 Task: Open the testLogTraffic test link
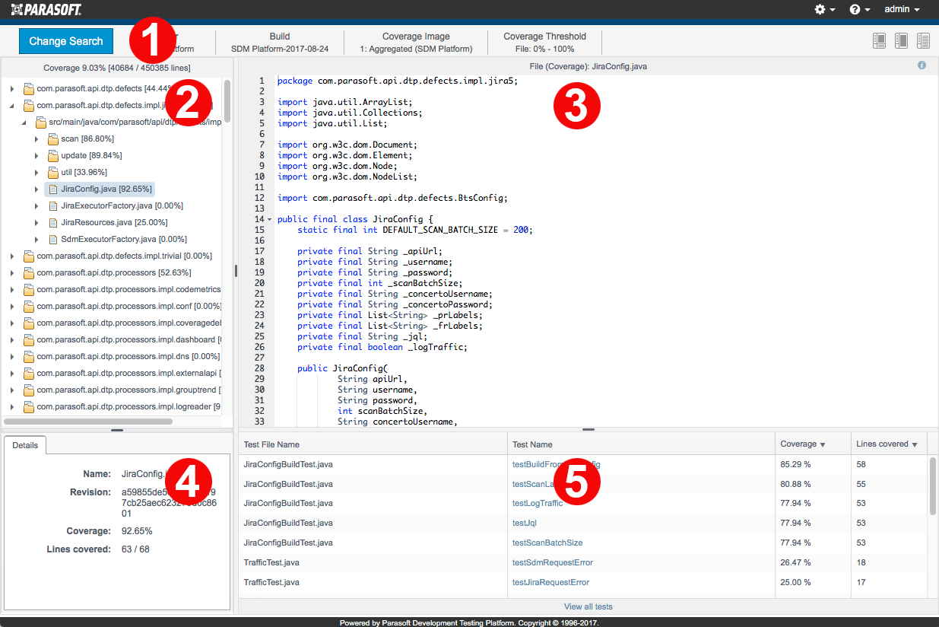click(x=538, y=503)
